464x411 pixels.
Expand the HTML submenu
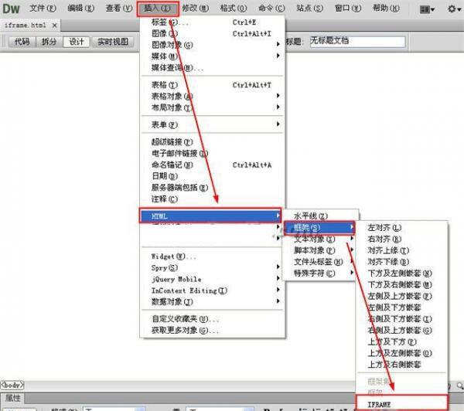[x=210, y=216]
